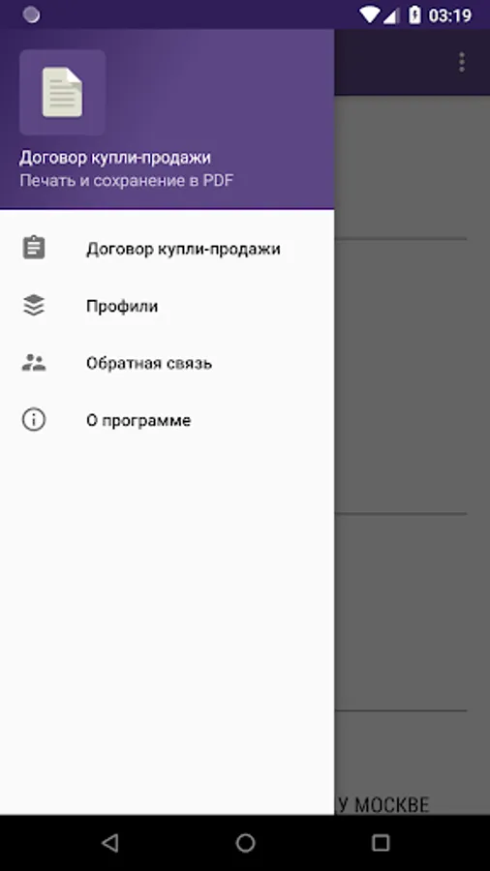
Task: Tap the Wi-Fi icon in status bar
Action: pyautogui.click(x=369, y=15)
